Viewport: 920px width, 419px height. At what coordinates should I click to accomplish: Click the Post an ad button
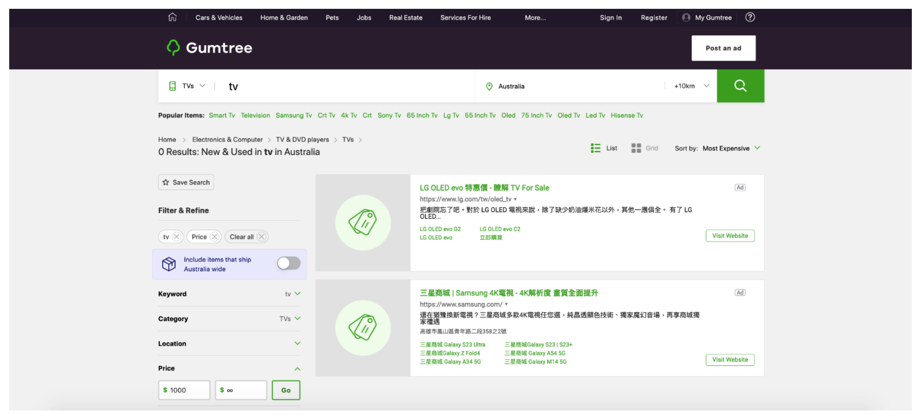tap(723, 48)
